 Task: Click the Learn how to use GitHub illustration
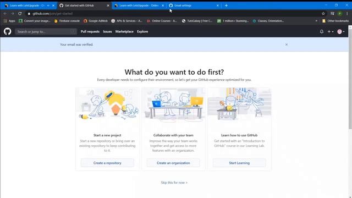[x=239, y=105]
